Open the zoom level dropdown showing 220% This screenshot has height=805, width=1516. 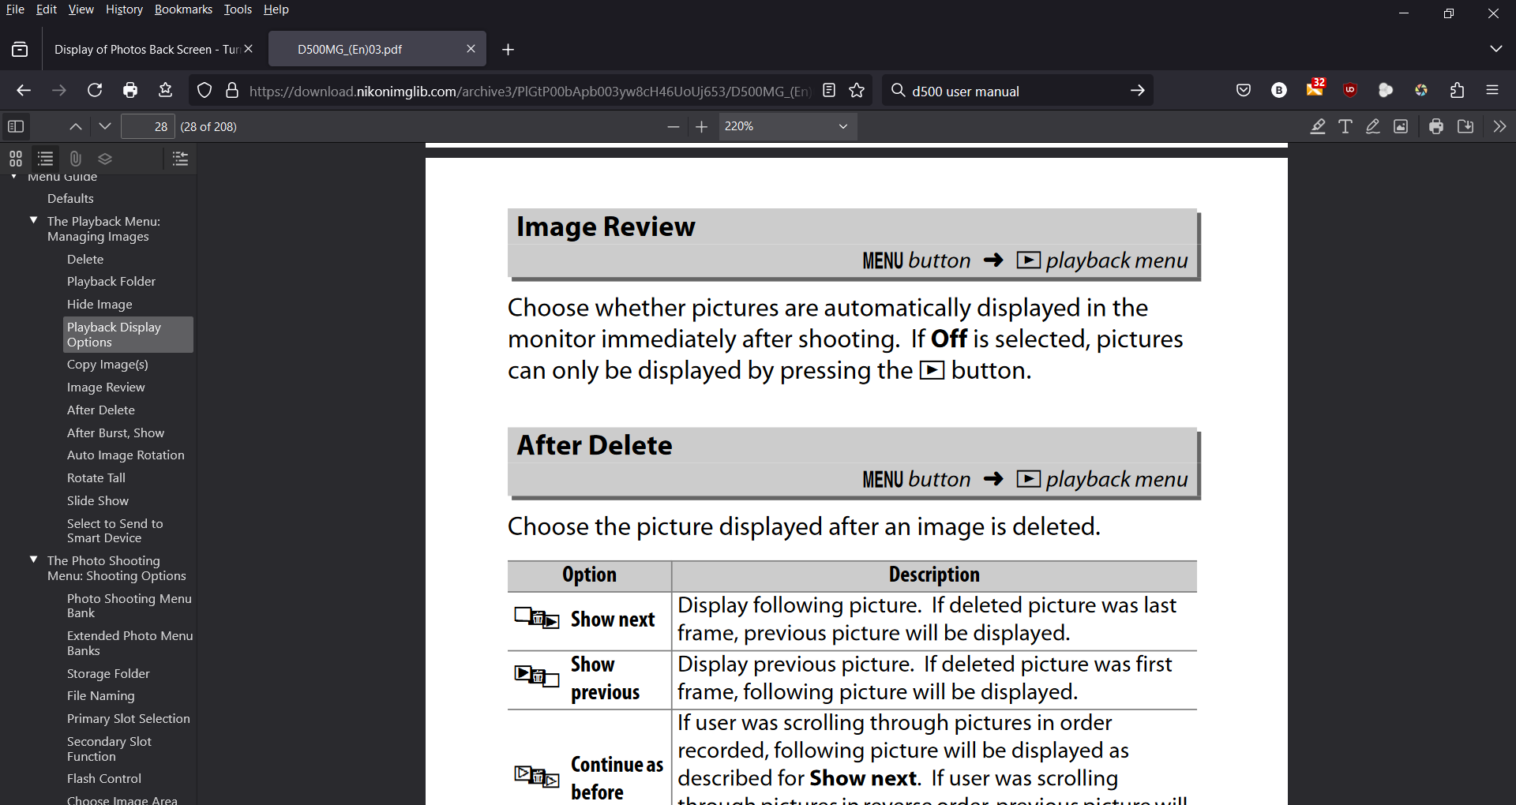[x=786, y=126]
